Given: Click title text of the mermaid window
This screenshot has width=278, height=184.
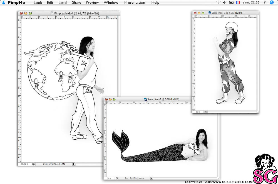Looking at the screenshot, I should point(163,99).
